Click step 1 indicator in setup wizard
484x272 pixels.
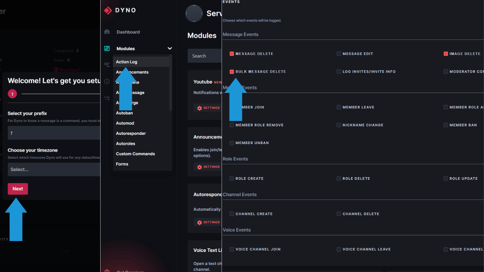(x=12, y=94)
